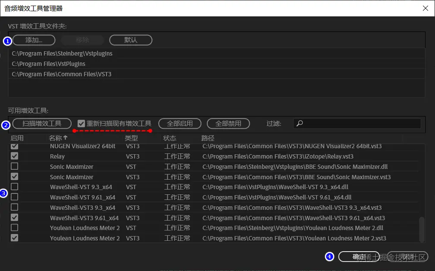Click the Sonic Maximizer.dll path cell
This screenshot has width=435, height=271.
pyautogui.click(x=295, y=167)
